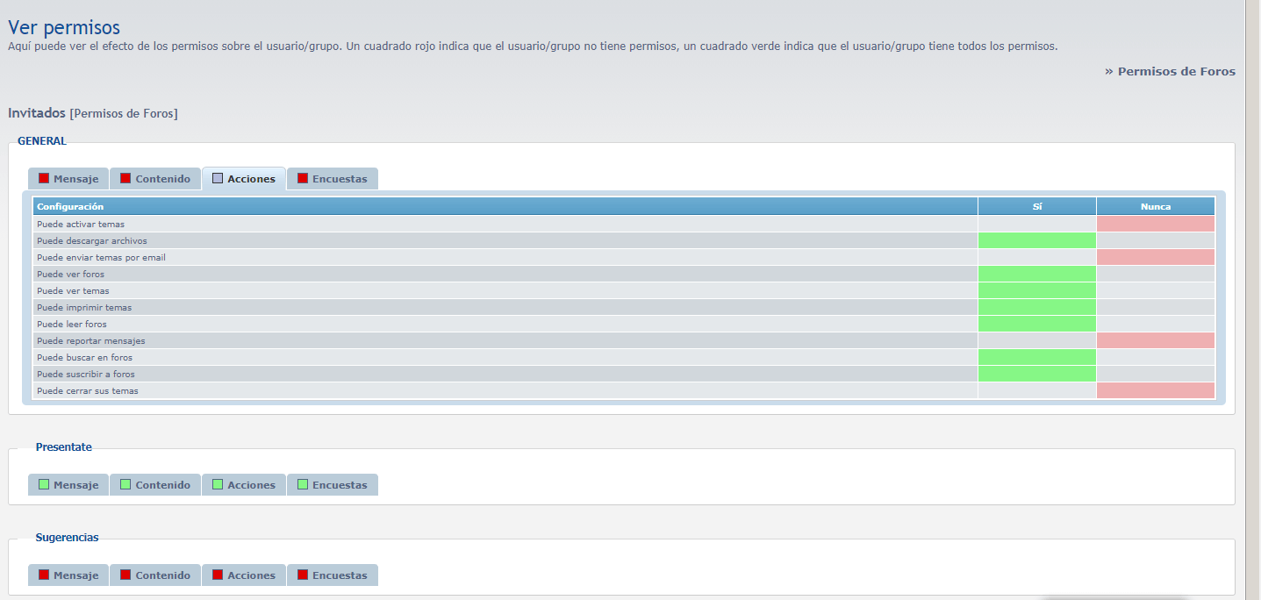Viewport: 1261px width, 600px height.
Task: Click red square icon on GENERAL Mensaje tab
Action: pos(44,178)
